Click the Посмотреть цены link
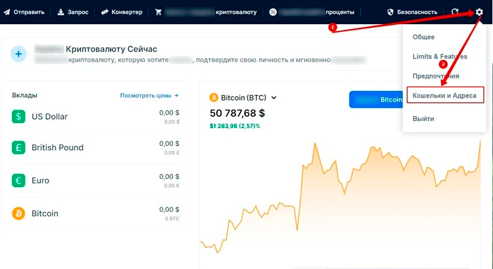Viewport: 493px width, 269px height. coord(149,95)
